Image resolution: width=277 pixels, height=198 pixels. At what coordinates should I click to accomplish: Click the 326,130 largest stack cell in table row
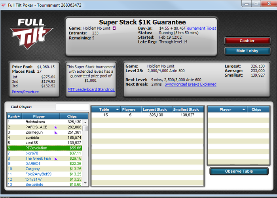[x=156, y=115]
